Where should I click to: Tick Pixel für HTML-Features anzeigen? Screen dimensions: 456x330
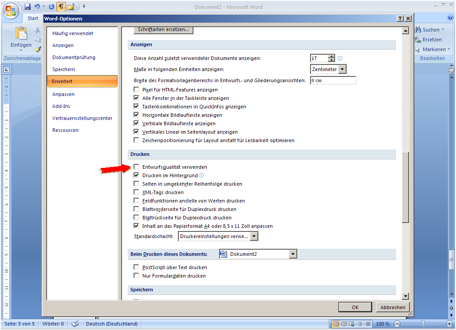pos(136,90)
